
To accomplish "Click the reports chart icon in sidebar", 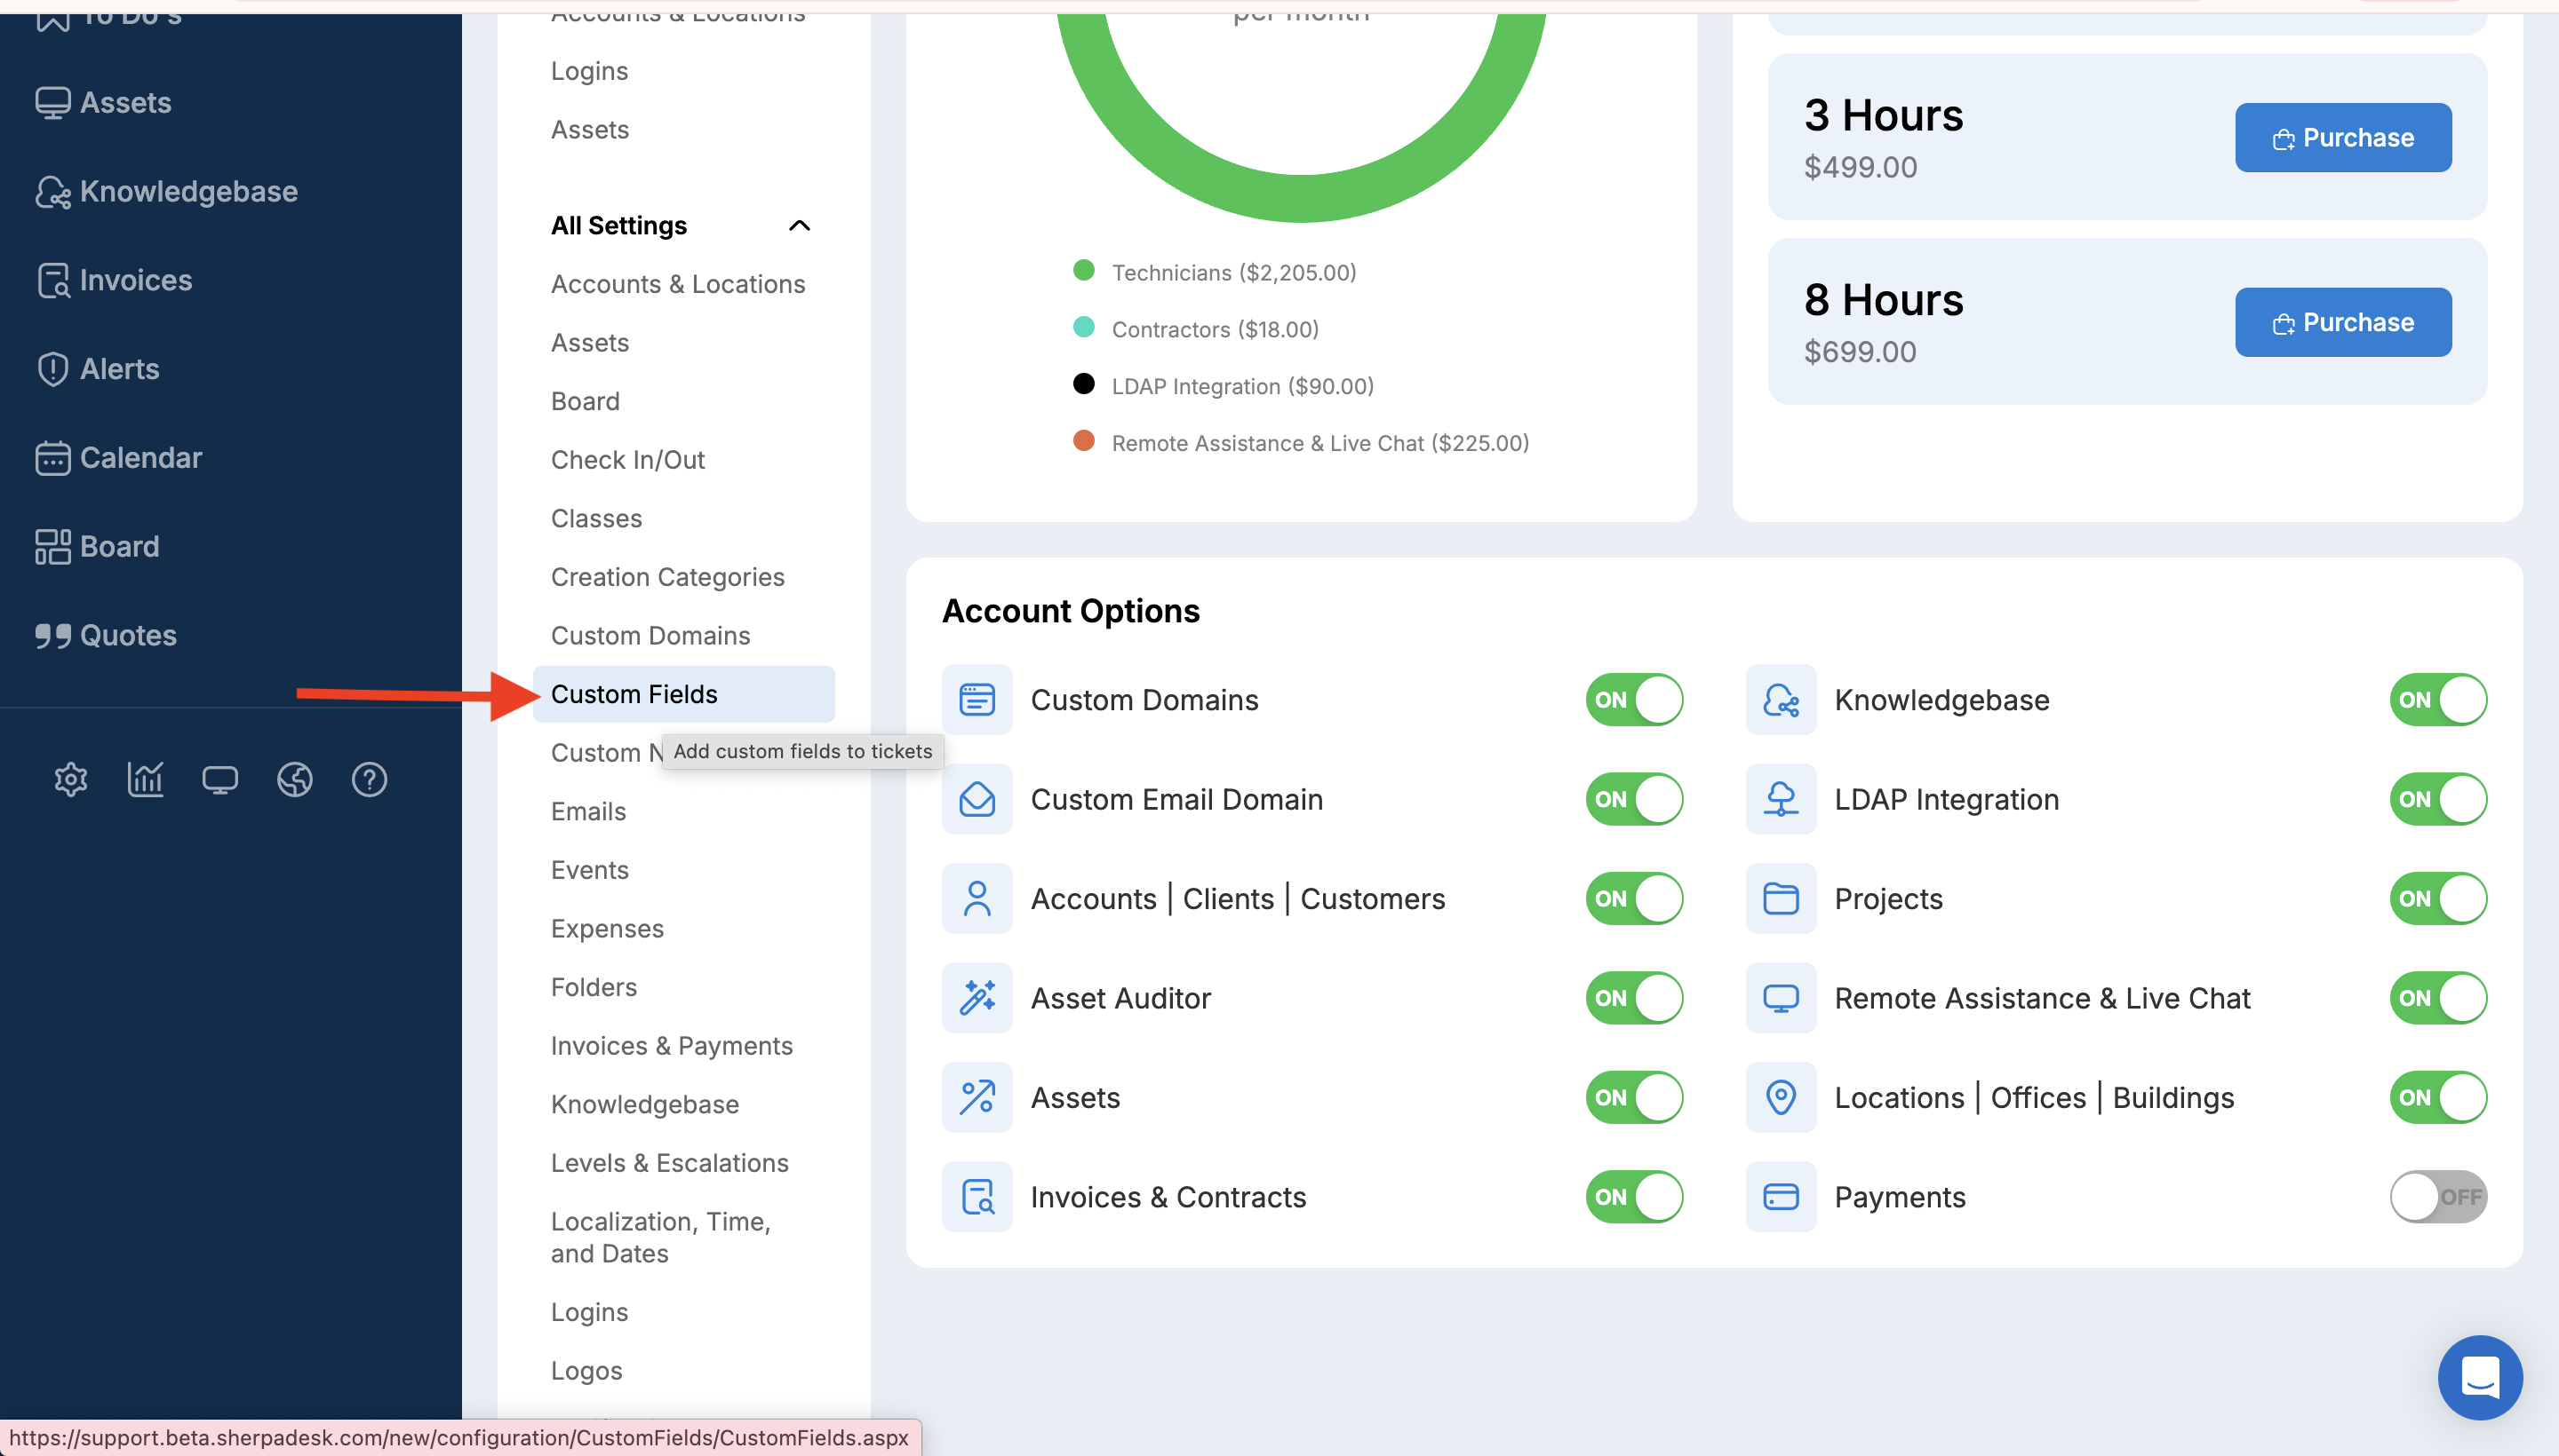I will (x=146, y=779).
